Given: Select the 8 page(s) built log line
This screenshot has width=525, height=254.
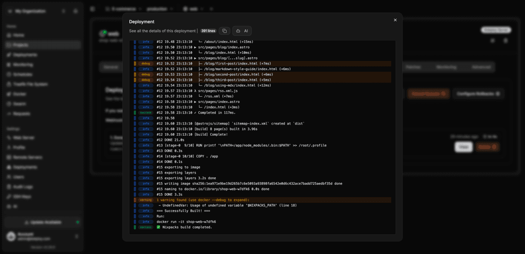Looking at the screenshot, I should coord(207,129).
